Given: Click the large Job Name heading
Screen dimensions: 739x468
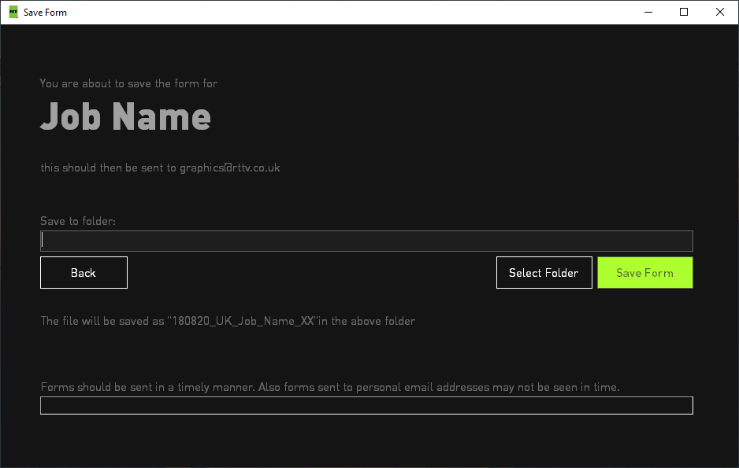Looking at the screenshot, I should tap(125, 116).
